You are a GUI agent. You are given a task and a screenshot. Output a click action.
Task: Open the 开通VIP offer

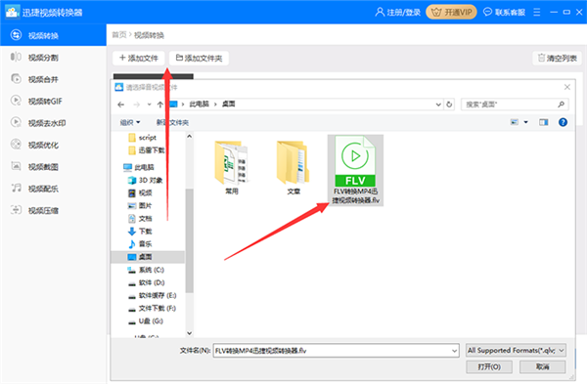click(x=451, y=13)
